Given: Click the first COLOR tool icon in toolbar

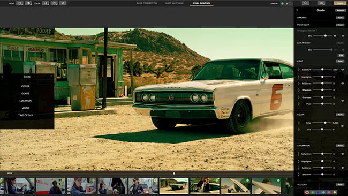Looking at the screenshot, I should point(46,3).
